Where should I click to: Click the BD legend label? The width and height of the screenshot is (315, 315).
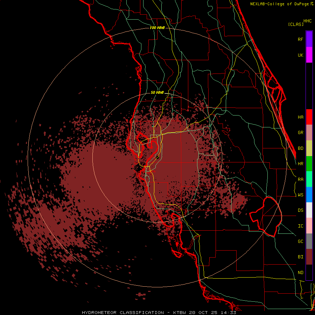[x=301, y=148]
